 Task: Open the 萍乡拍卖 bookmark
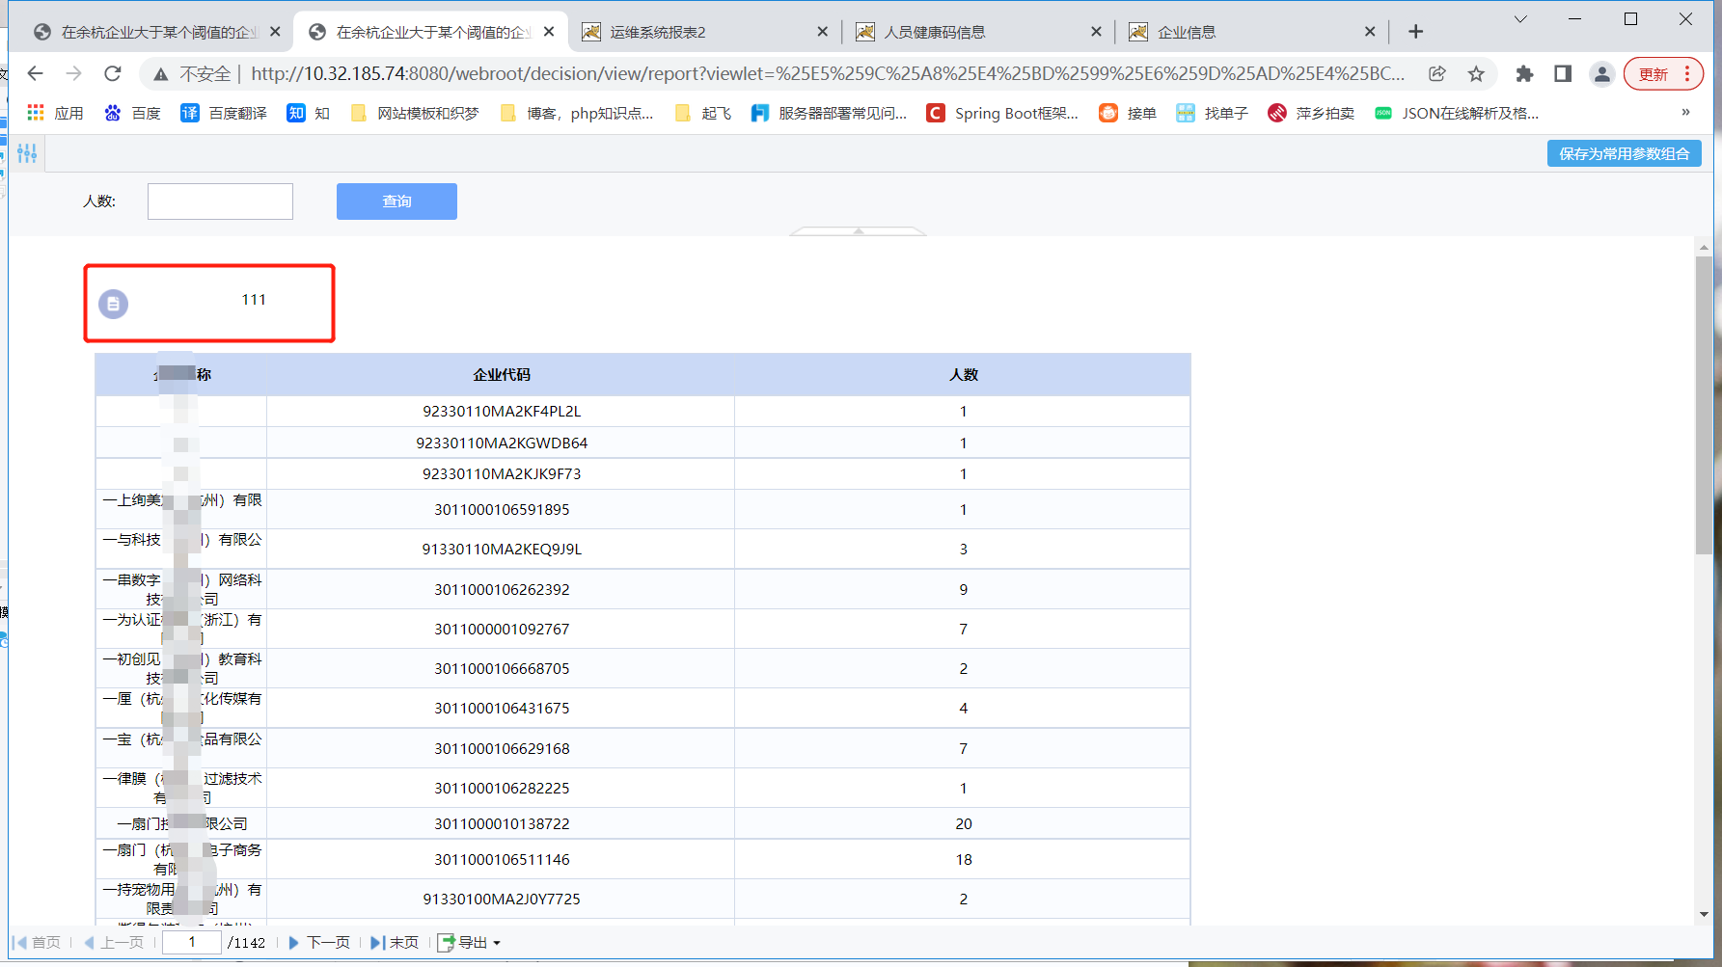pyautogui.click(x=1311, y=113)
